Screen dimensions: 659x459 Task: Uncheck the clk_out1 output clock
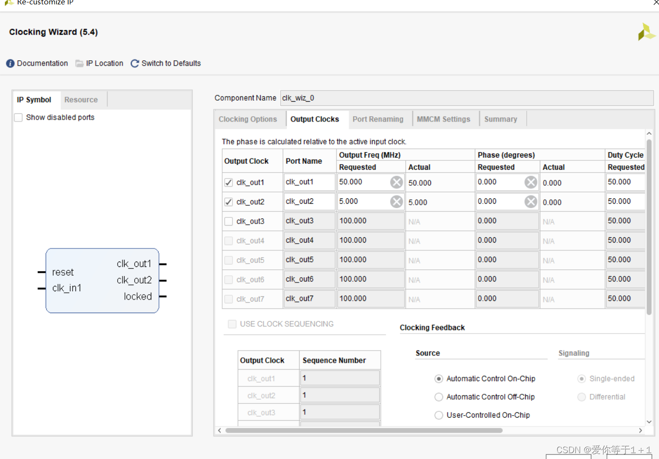[229, 183]
